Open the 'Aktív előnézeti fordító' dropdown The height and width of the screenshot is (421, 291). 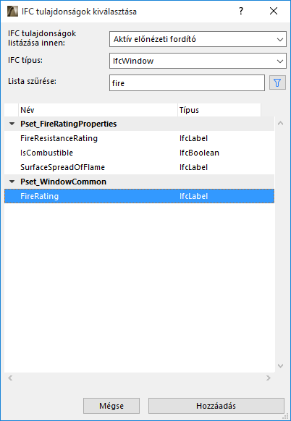pyautogui.click(x=198, y=39)
